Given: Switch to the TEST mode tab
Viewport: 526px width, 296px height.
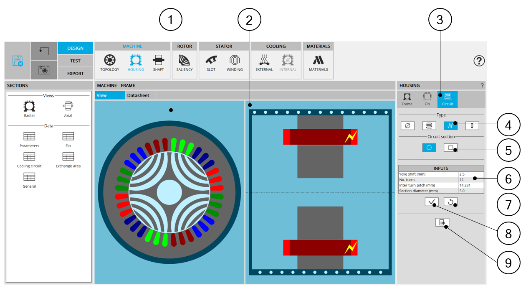Looking at the screenshot, I should [x=75, y=61].
